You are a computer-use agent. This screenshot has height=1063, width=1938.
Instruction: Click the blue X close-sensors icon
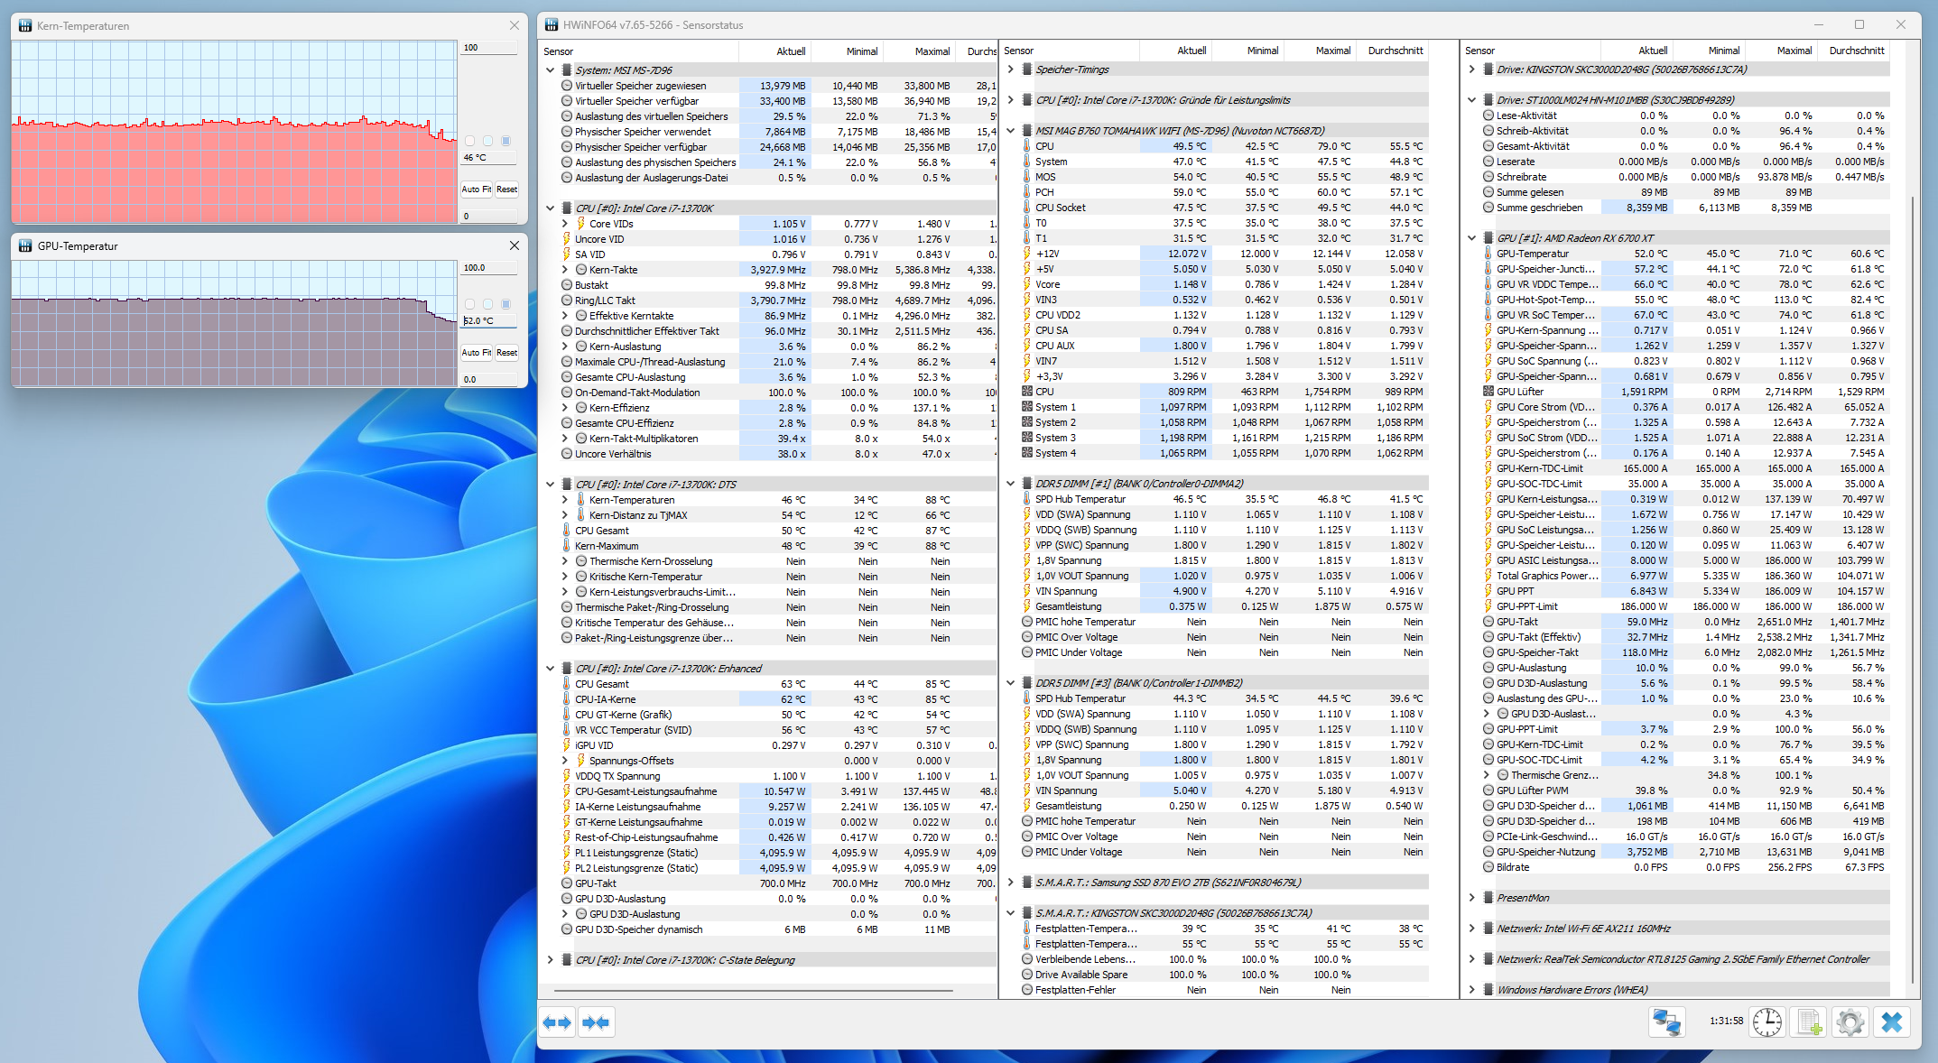1892,1022
